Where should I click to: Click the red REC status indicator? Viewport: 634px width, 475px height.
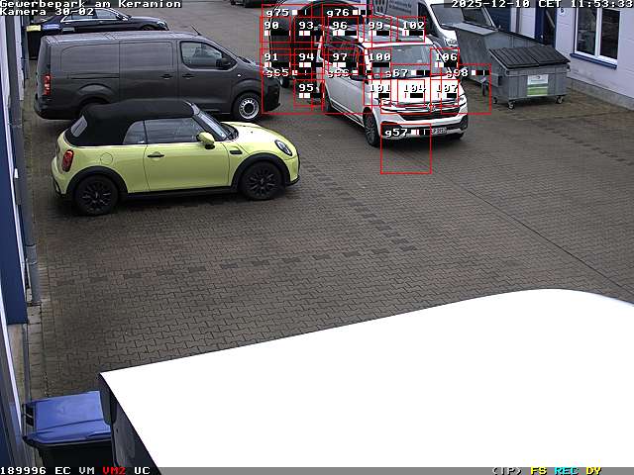[567, 470]
